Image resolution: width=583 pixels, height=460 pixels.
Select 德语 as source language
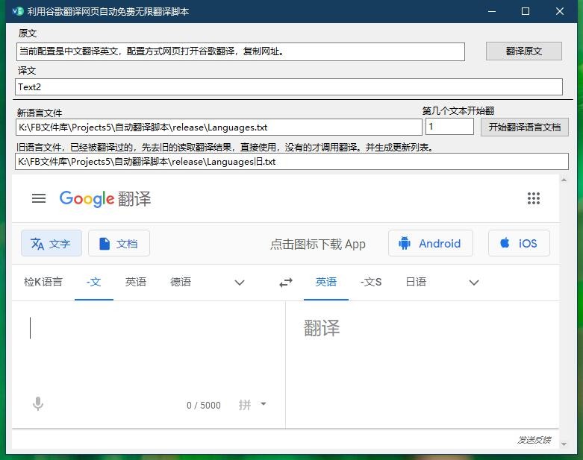coord(181,282)
